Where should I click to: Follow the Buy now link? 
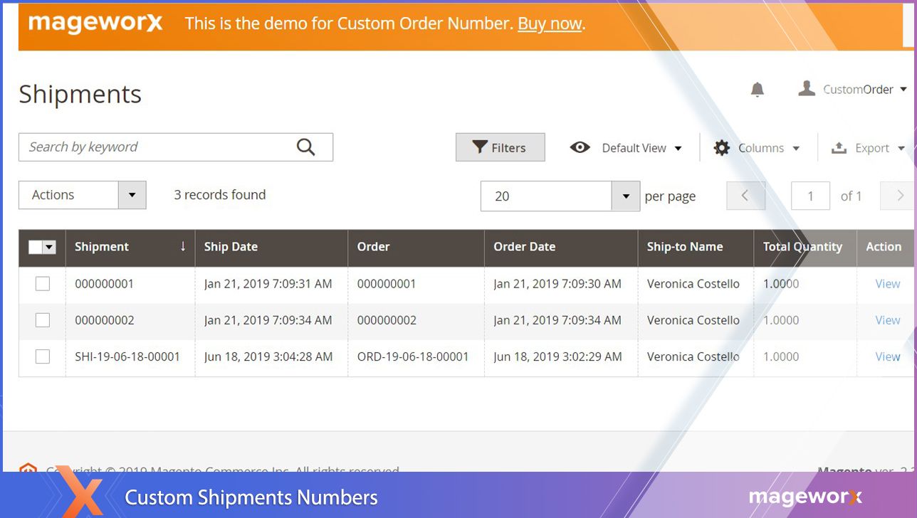(x=550, y=23)
